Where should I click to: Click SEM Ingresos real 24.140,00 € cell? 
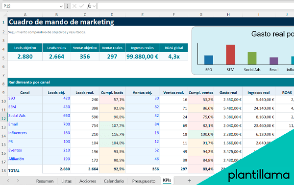[259, 108]
